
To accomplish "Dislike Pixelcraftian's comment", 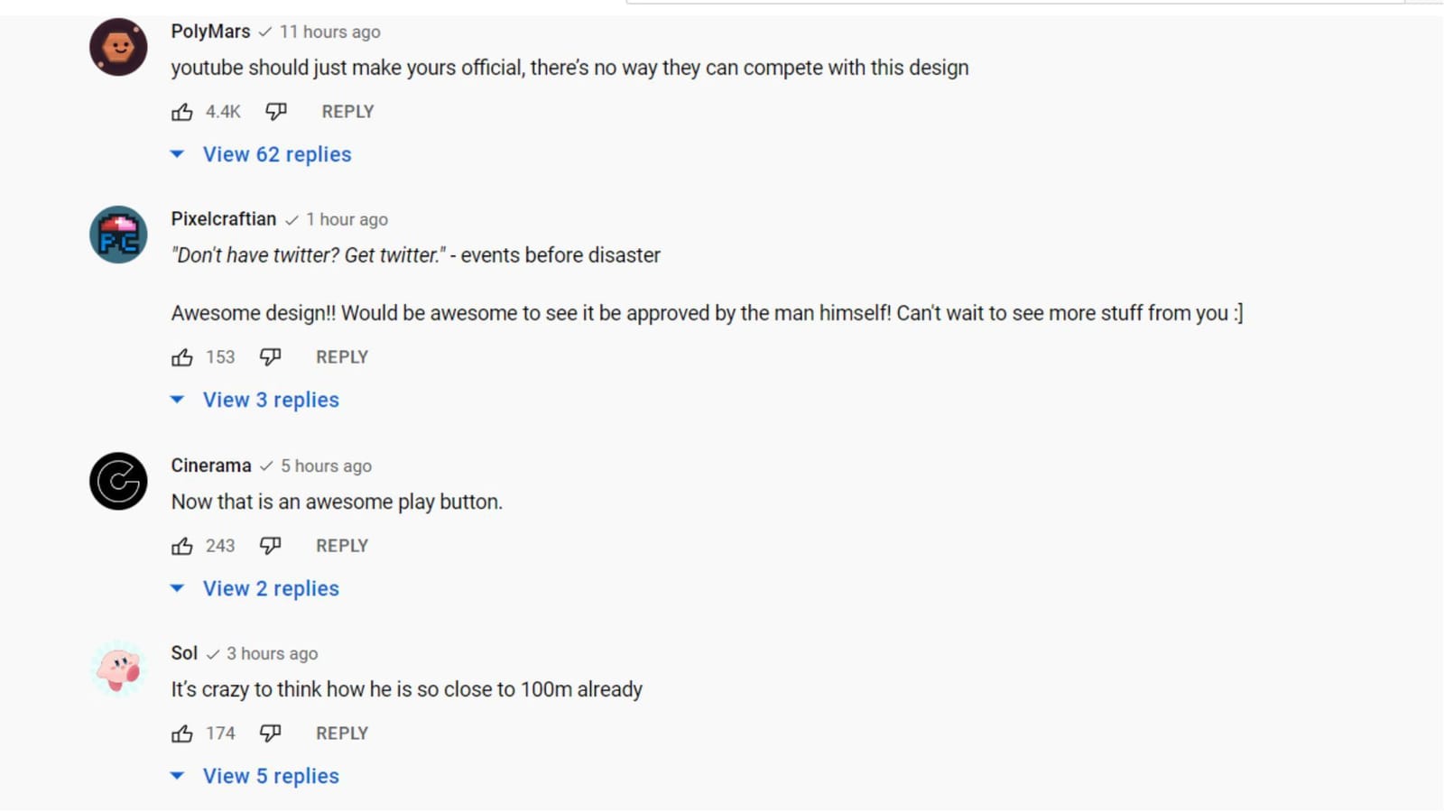I will point(270,357).
